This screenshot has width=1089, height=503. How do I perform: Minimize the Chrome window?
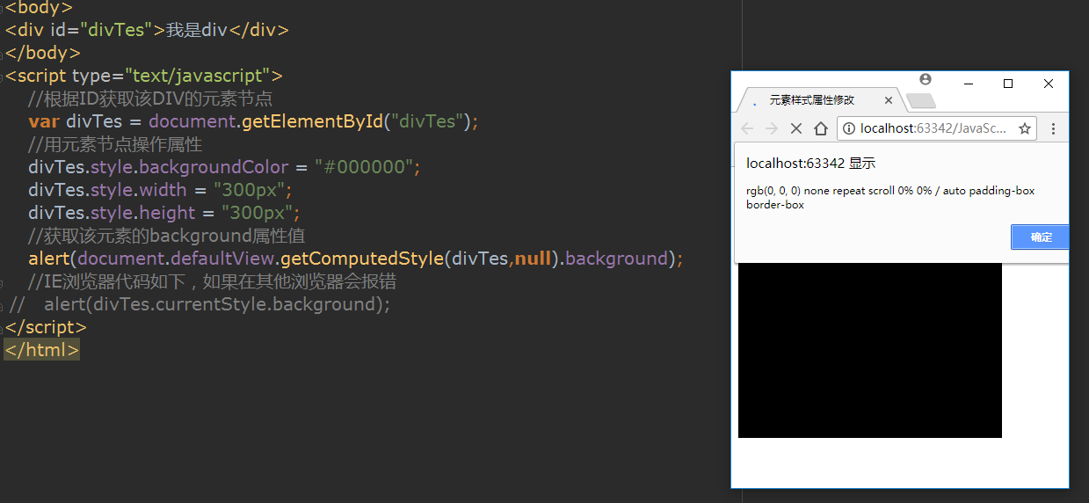pyautogui.click(x=968, y=84)
